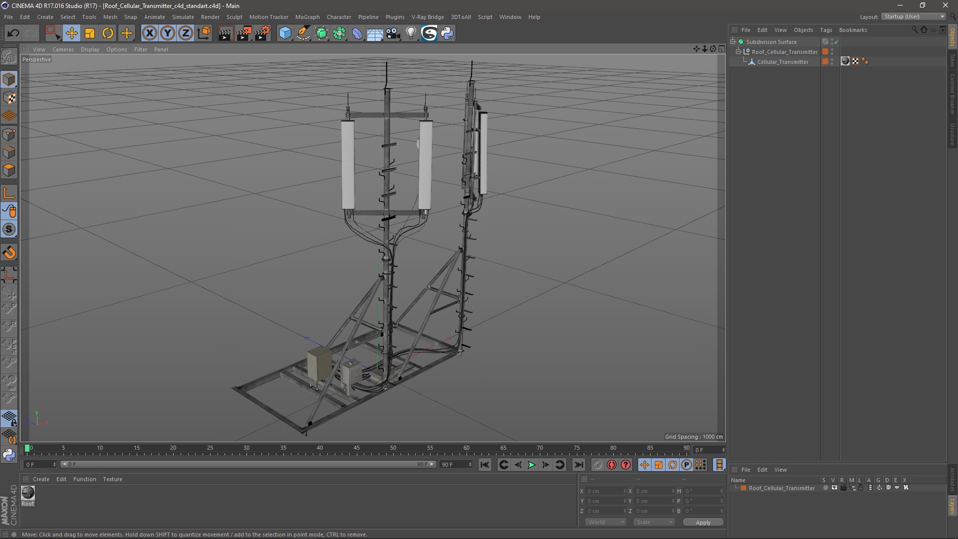Switch to Polygons mode in left sidebar

coord(9,170)
